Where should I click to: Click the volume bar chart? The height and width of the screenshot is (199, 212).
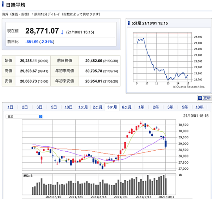99,184
